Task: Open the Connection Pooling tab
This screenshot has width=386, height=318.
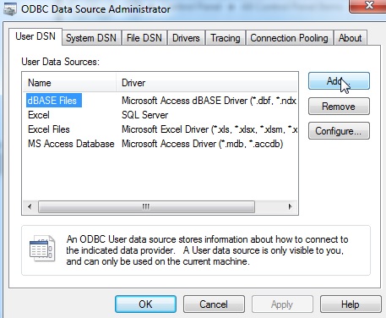Action: point(289,38)
